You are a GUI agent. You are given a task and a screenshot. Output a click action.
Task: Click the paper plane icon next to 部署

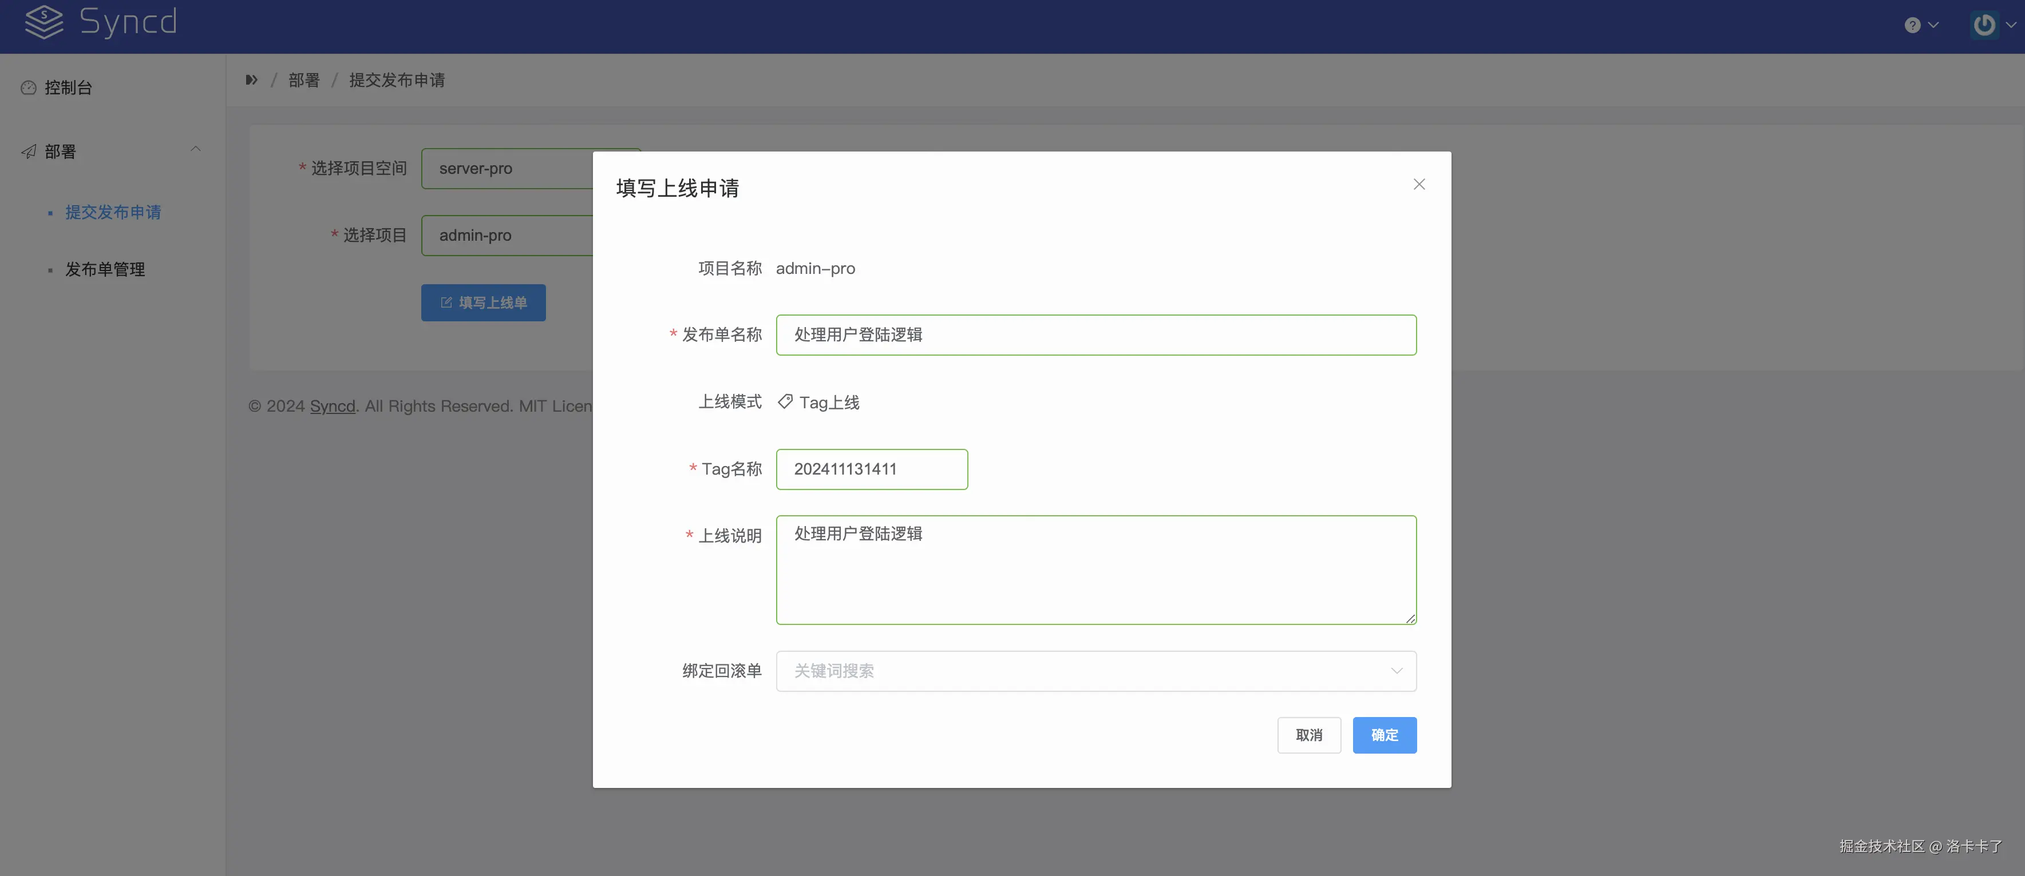click(28, 152)
